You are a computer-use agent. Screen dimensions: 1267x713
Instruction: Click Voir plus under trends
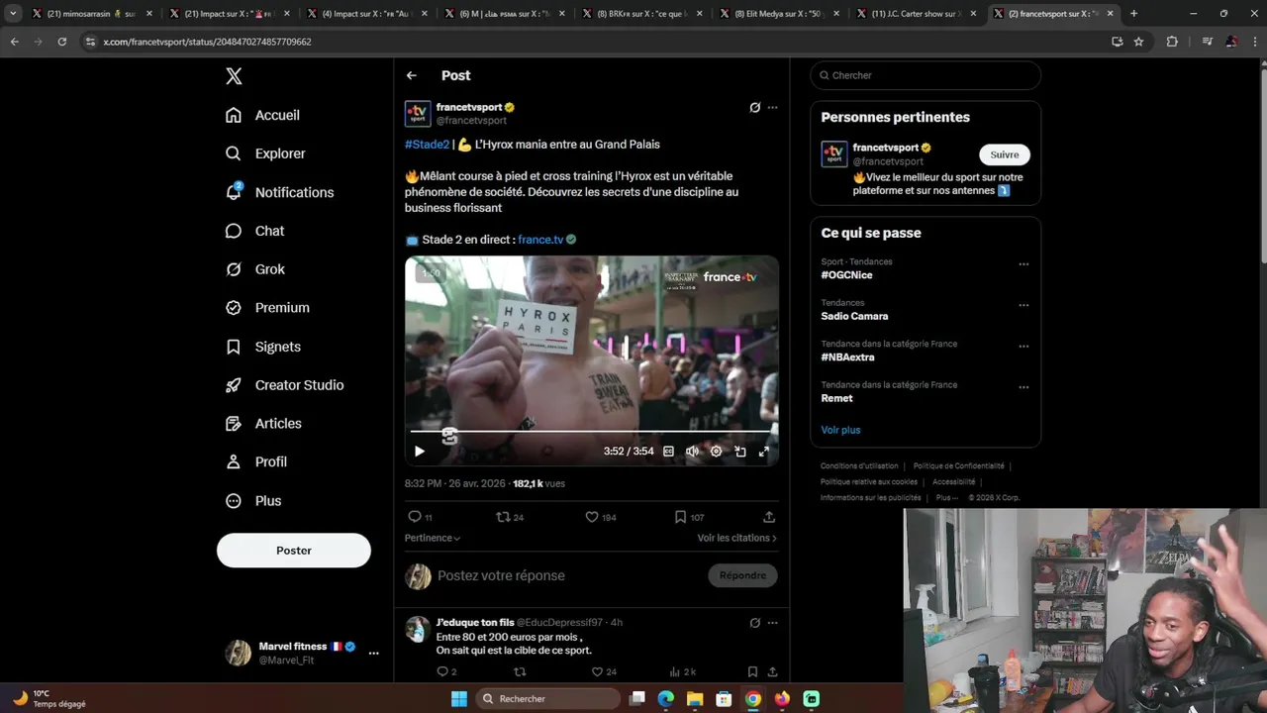coord(840,430)
